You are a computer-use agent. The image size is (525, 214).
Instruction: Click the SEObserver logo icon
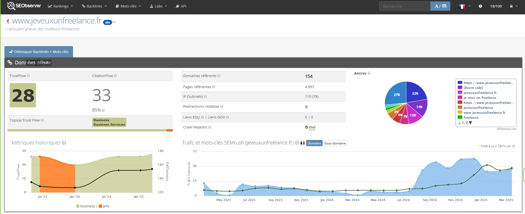pos(11,6)
